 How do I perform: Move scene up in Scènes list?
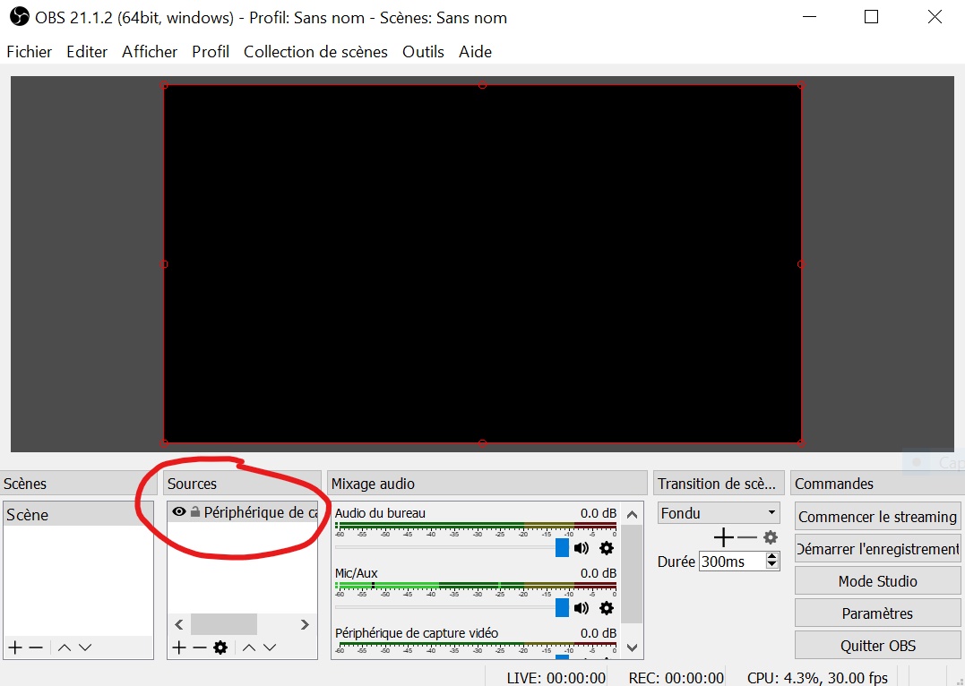64,647
